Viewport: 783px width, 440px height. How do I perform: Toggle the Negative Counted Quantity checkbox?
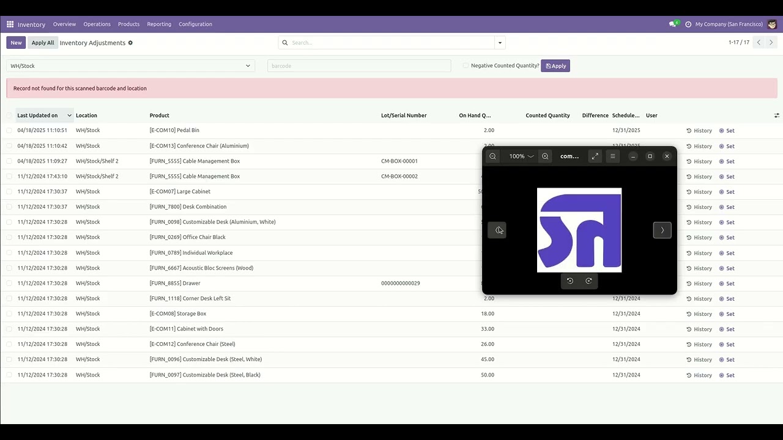tap(466, 65)
